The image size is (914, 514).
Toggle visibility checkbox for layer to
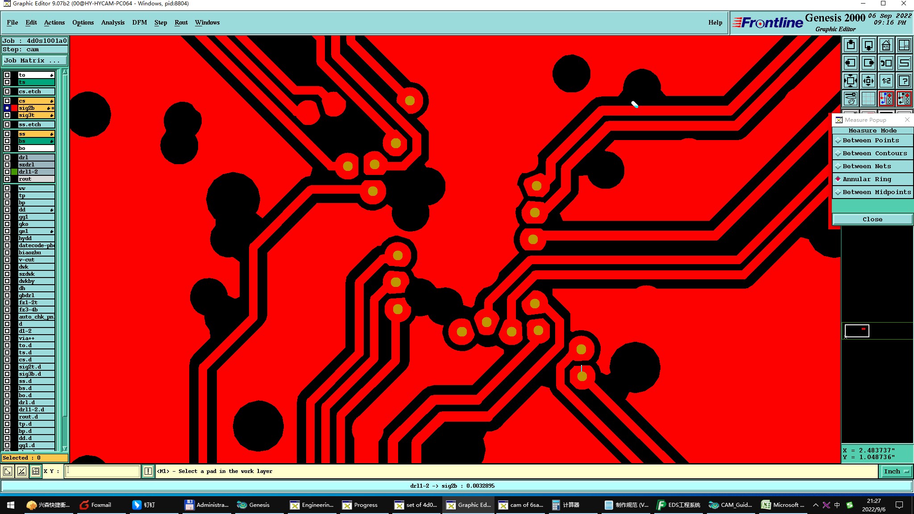click(7, 75)
